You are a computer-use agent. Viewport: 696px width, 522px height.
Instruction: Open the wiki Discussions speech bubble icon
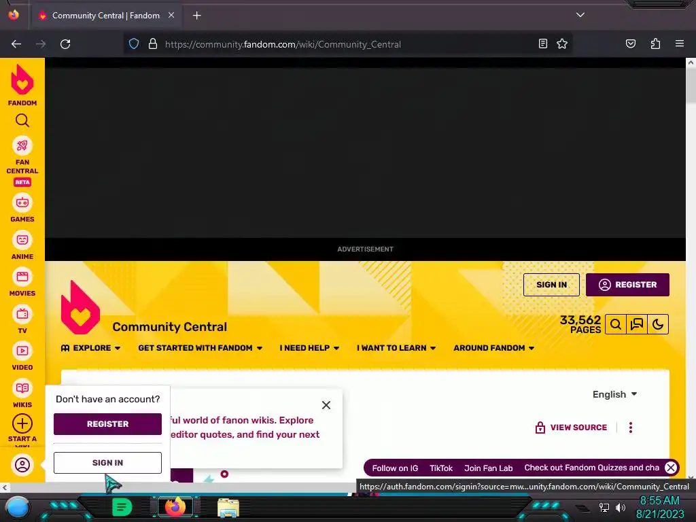coord(637,324)
